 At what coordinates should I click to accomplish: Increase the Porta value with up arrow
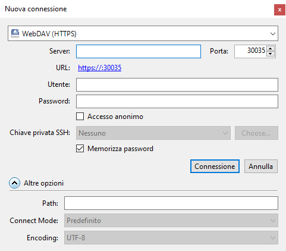(271, 49)
